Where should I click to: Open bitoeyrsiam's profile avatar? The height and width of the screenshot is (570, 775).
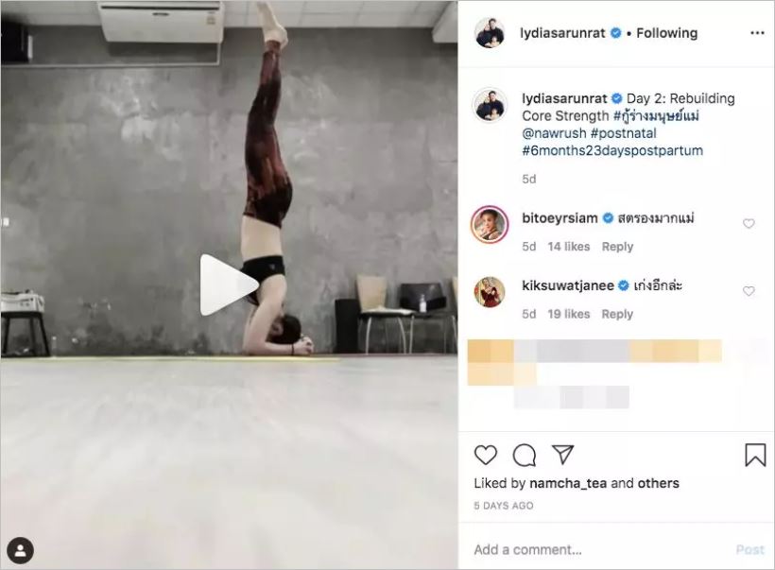490,224
